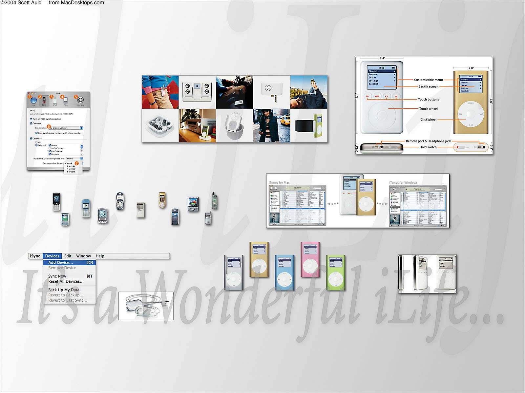Click the gold iPod mini ClickWheel in diagram

471,114
